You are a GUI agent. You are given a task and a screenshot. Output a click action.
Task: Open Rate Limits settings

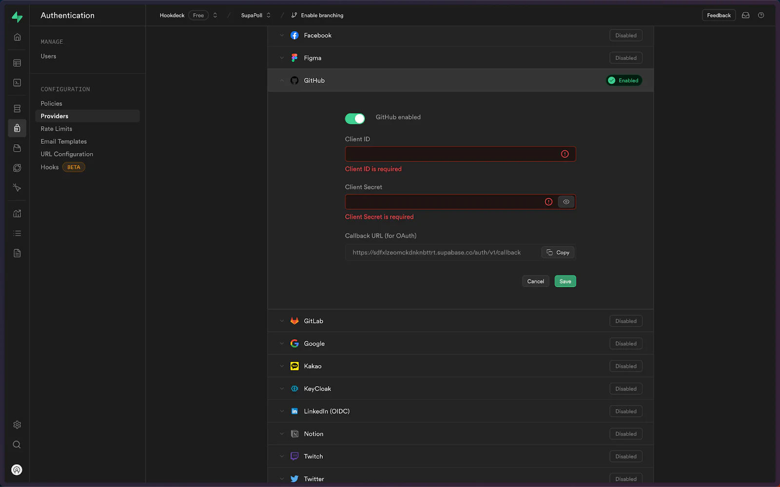pos(56,129)
